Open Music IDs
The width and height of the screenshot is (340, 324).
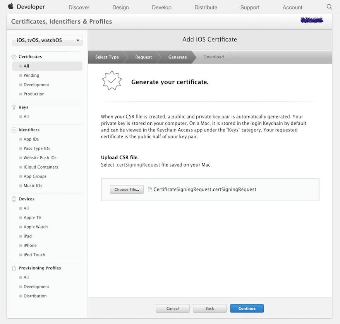pos(33,186)
